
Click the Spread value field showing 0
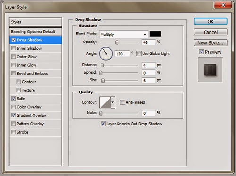click(149, 73)
